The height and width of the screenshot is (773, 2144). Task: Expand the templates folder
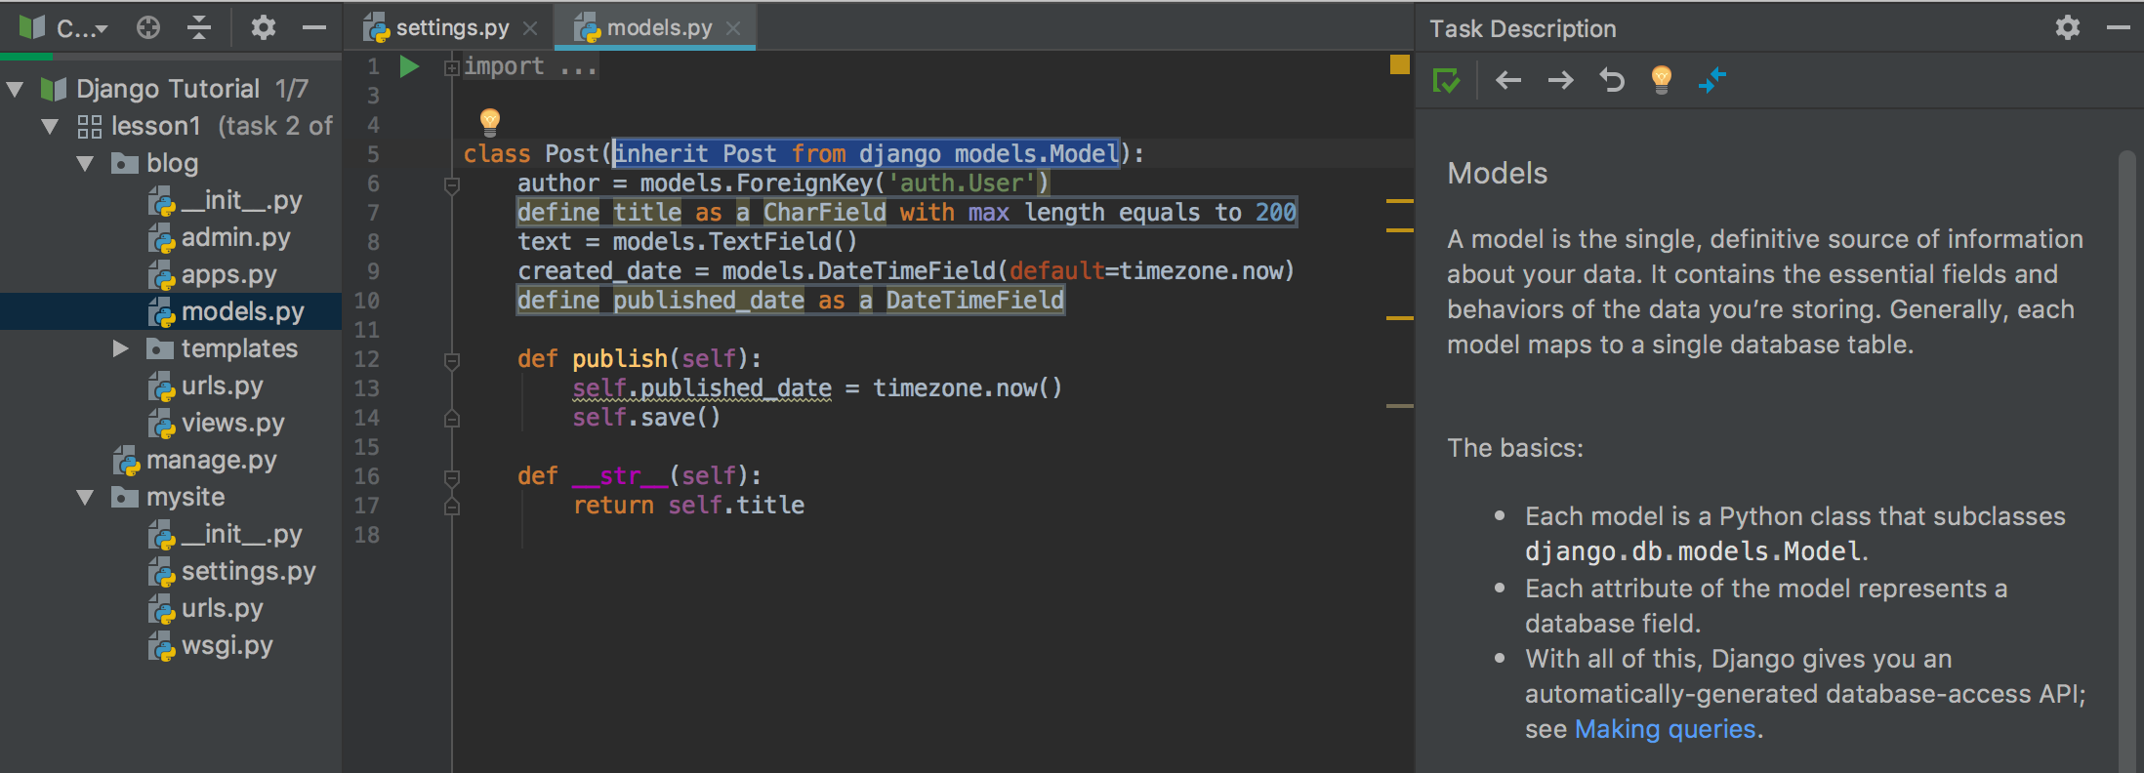pyautogui.click(x=120, y=348)
